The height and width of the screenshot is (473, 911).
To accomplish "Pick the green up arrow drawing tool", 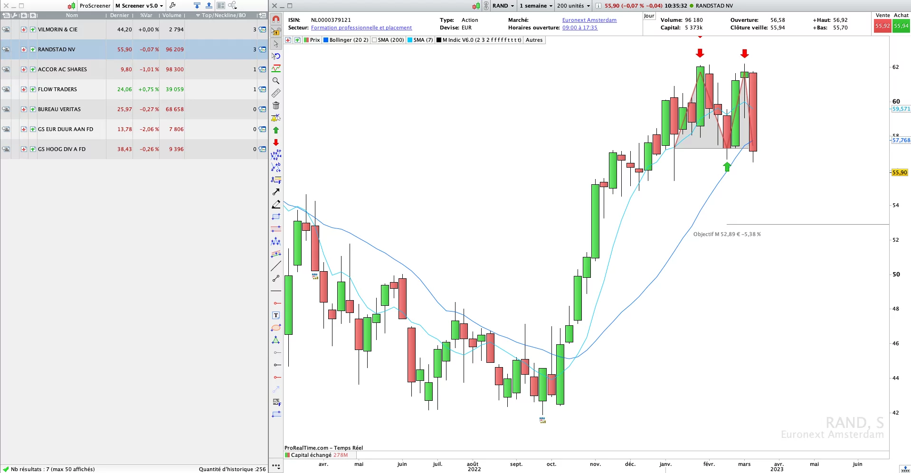I will pos(276,130).
